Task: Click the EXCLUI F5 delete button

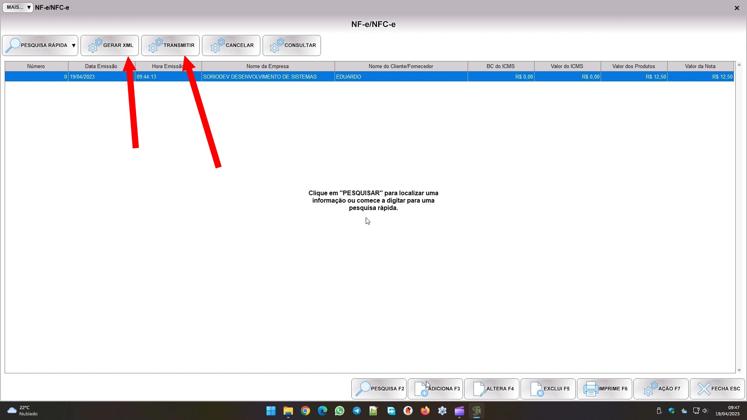Action: coord(548,388)
